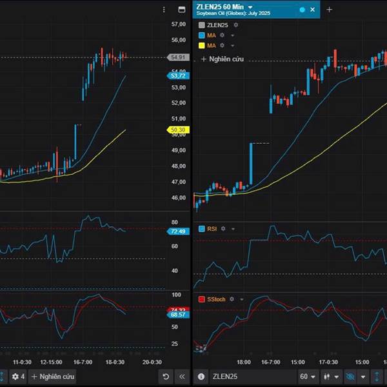
Task: Click the vertical scale arrows in right toolbar
Action: coord(377,377)
